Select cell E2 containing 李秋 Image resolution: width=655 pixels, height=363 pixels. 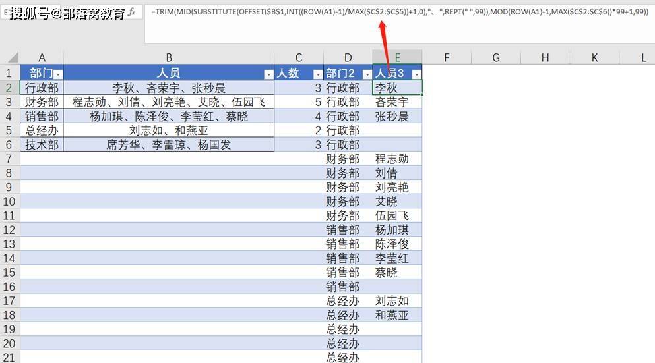[x=397, y=88]
